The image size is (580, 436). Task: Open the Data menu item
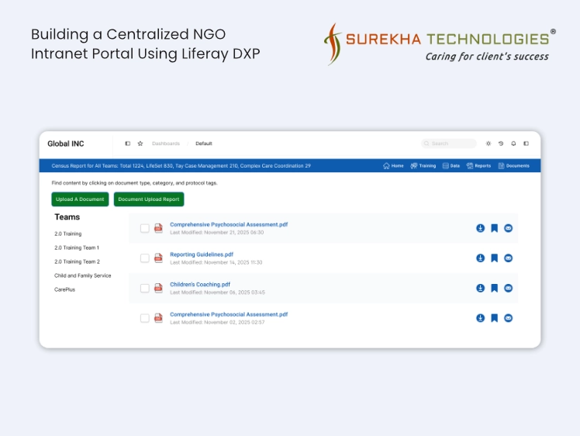(451, 166)
